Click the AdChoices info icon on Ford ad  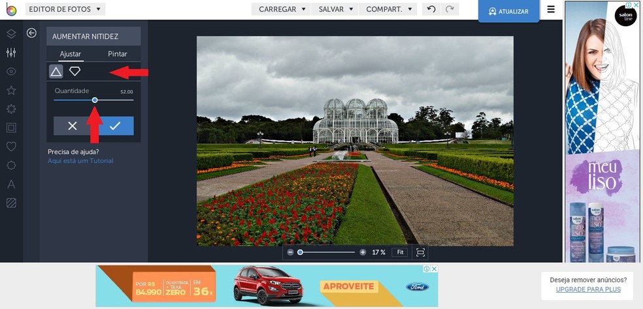[427, 269]
